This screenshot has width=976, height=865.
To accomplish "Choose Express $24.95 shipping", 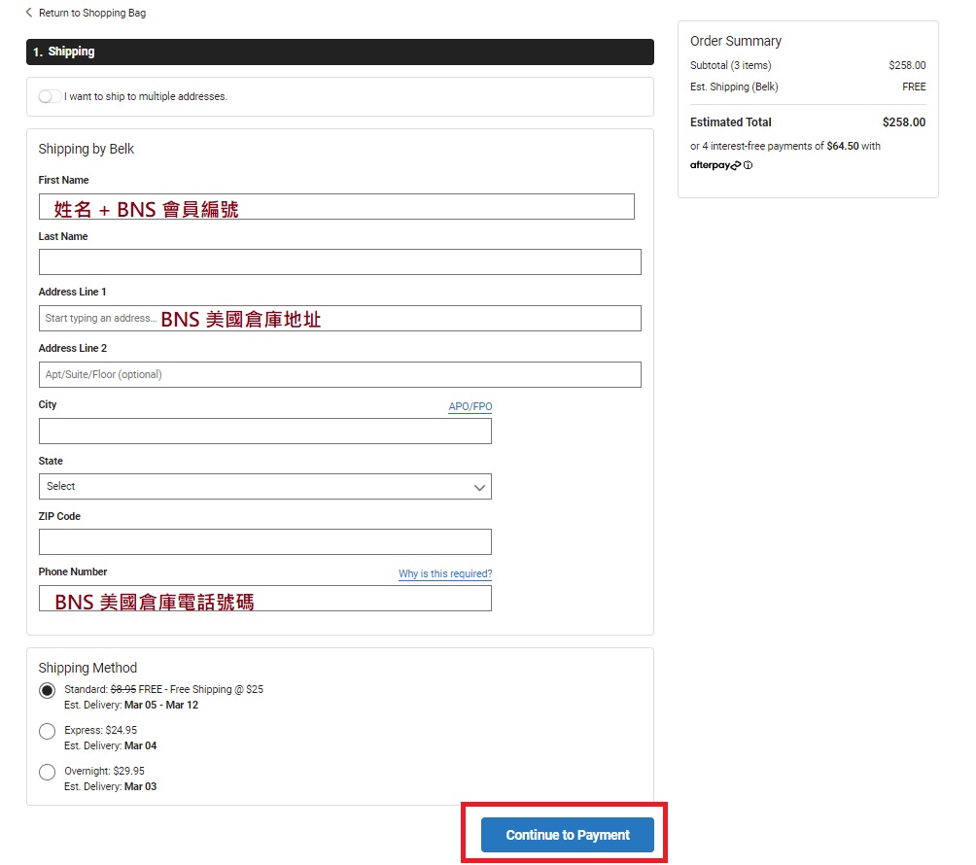I will [48, 731].
